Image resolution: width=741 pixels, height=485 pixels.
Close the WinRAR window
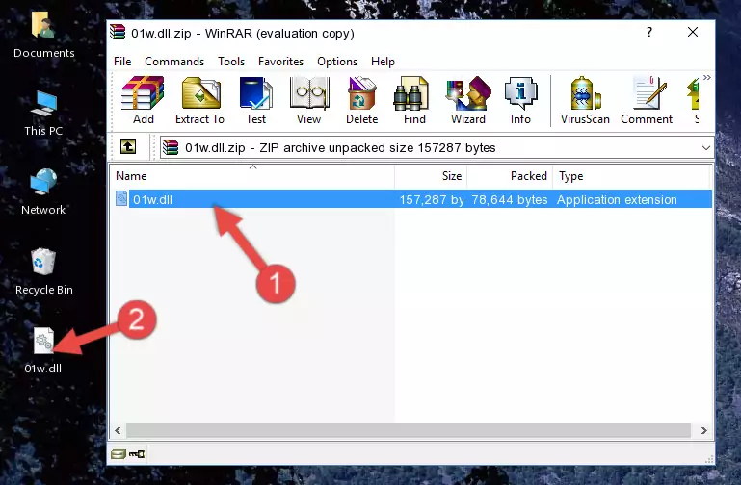pos(692,32)
